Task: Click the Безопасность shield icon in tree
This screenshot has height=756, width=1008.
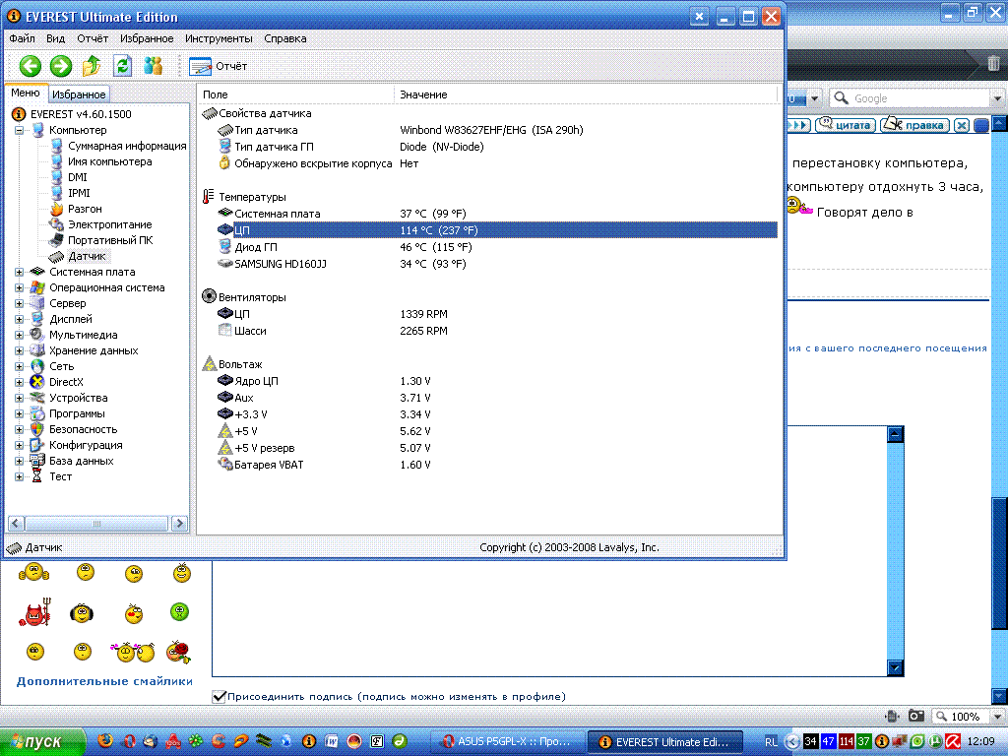Action: coord(37,429)
